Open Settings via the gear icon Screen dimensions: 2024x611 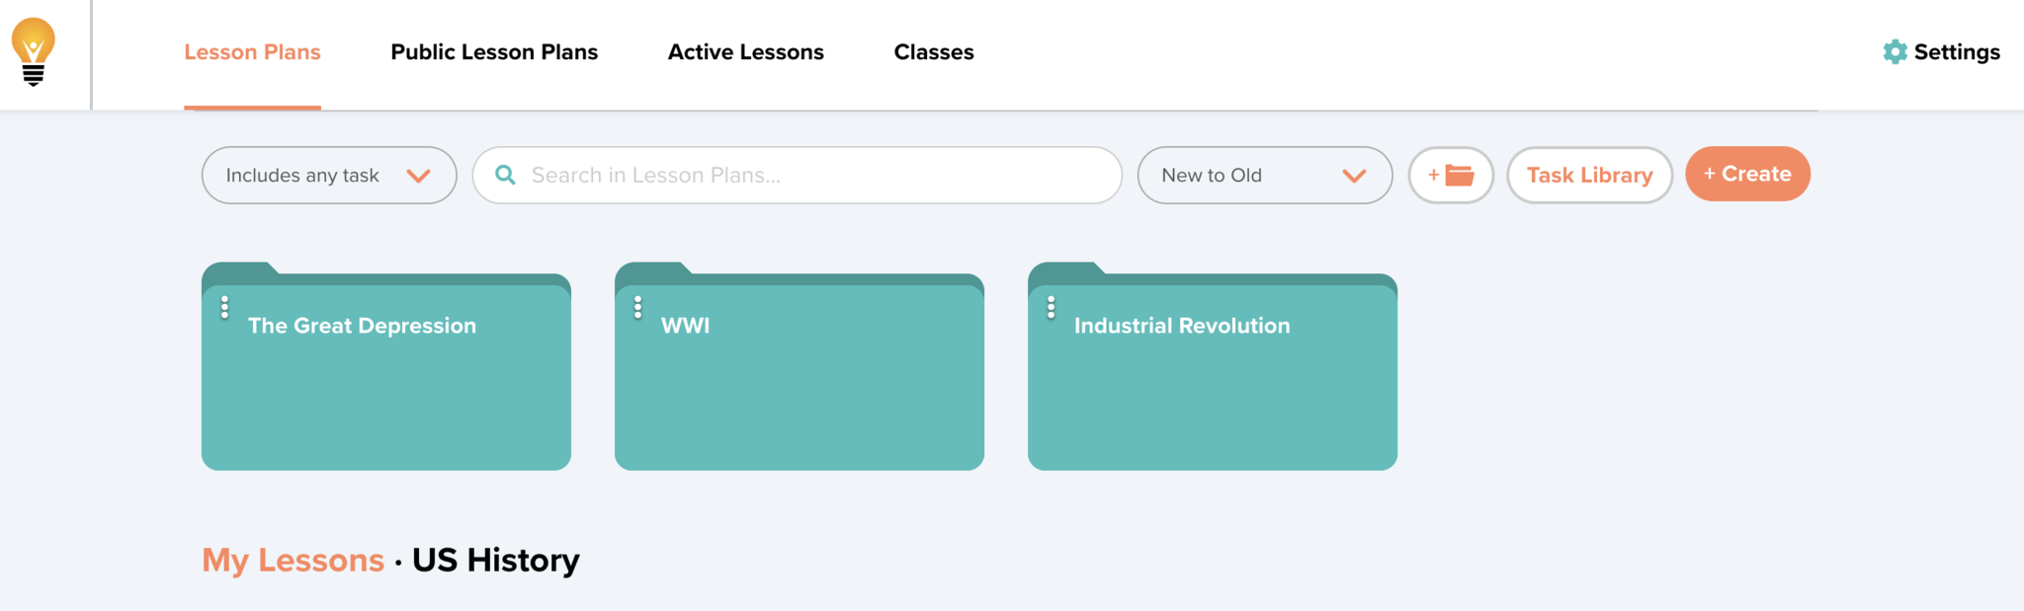(x=1895, y=52)
